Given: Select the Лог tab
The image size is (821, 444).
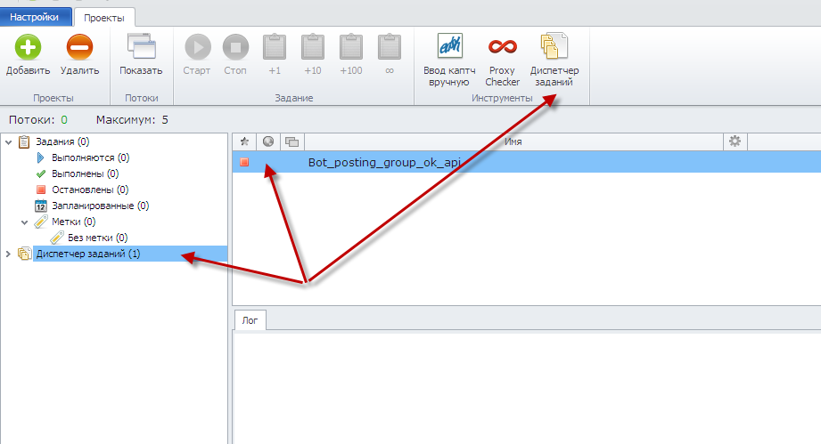Looking at the screenshot, I should [x=250, y=320].
